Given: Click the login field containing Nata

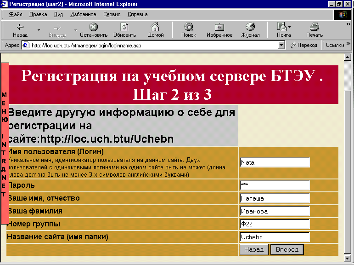Looking at the screenshot, I should pyautogui.click(x=275, y=162).
